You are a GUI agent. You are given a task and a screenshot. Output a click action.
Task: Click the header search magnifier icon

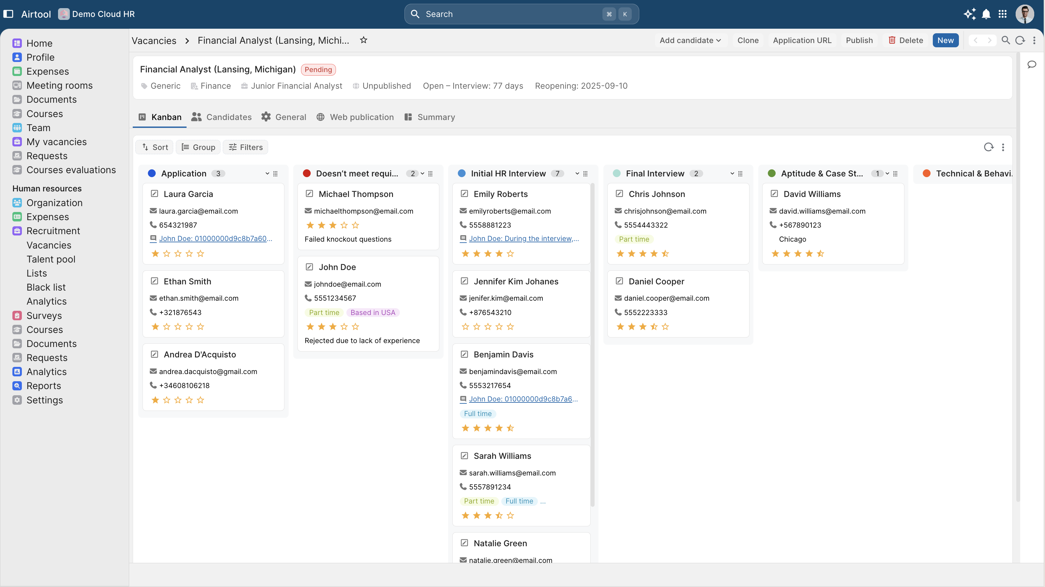tap(1006, 40)
